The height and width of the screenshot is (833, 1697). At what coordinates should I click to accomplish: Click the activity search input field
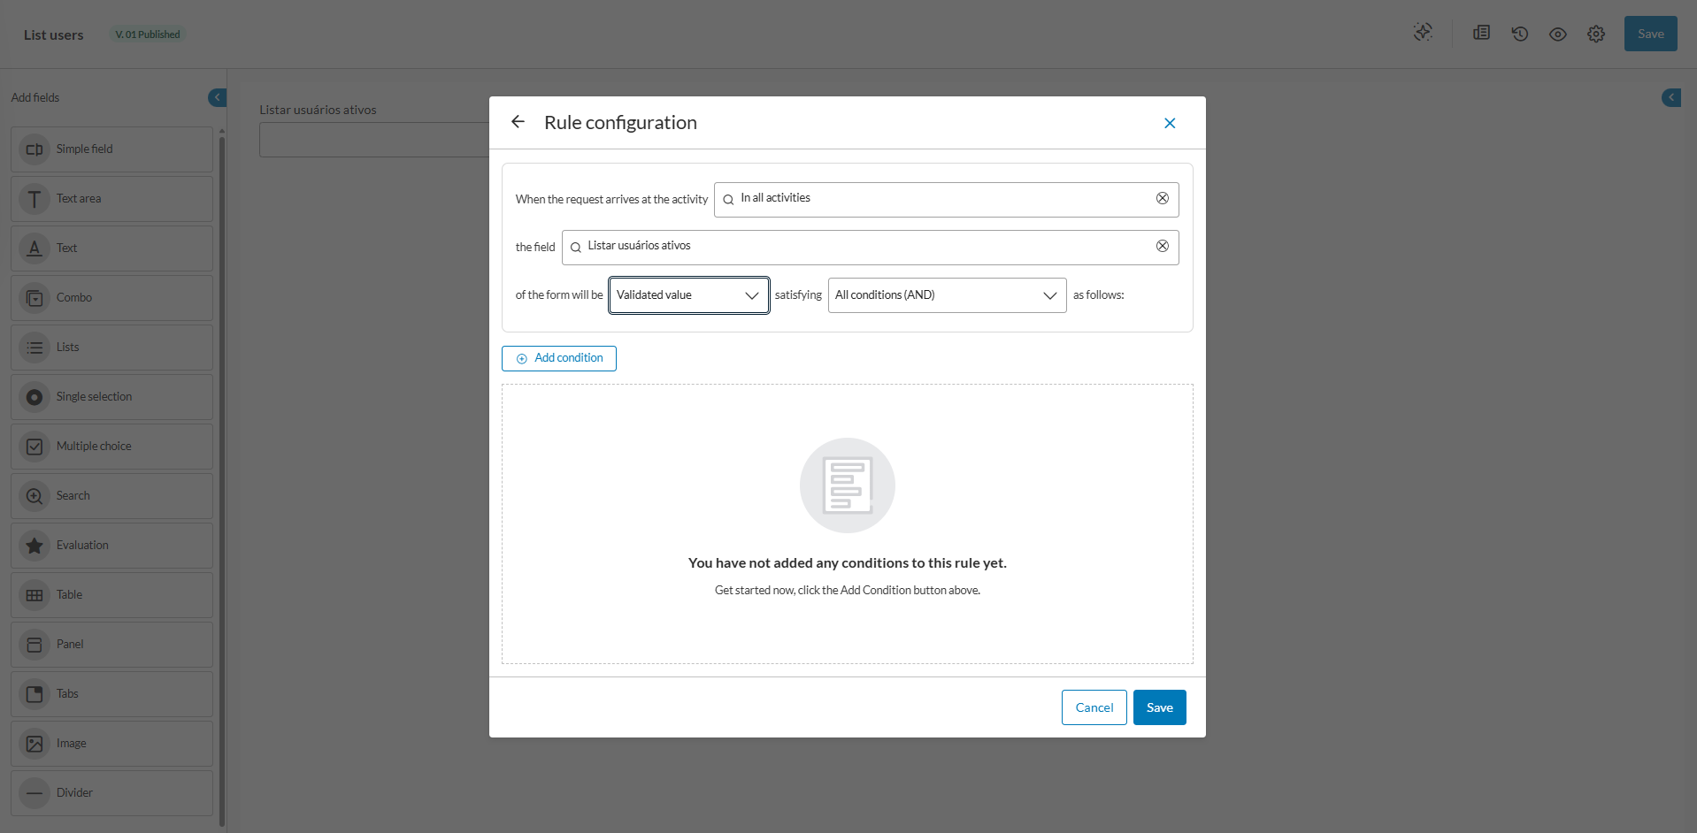[938, 199]
